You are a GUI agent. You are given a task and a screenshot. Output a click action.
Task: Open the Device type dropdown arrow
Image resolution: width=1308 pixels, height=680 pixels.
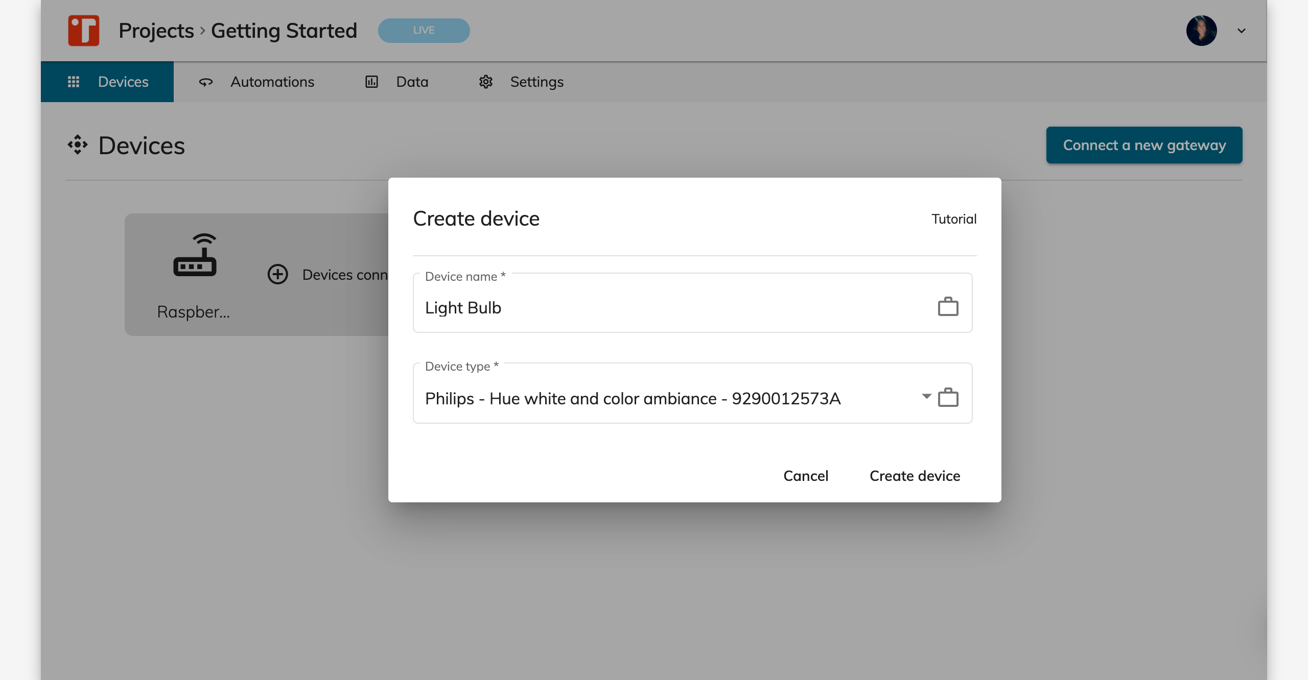(x=926, y=396)
